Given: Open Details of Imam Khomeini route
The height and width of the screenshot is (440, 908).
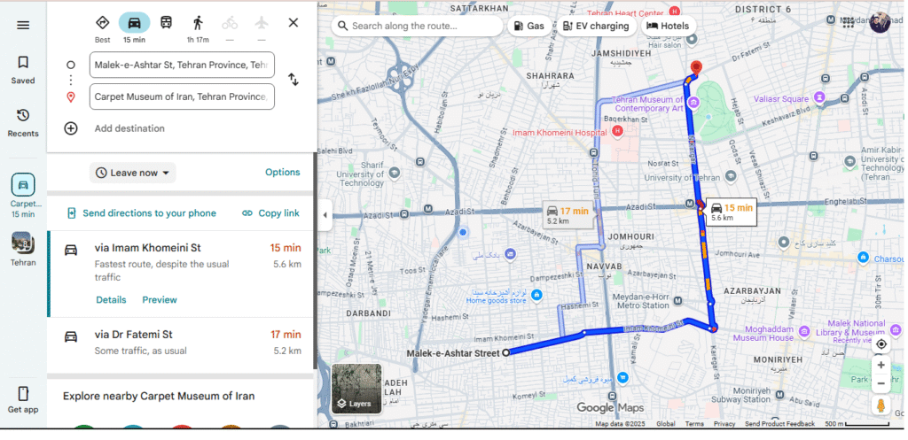Looking at the screenshot, I should click(111, 299).
